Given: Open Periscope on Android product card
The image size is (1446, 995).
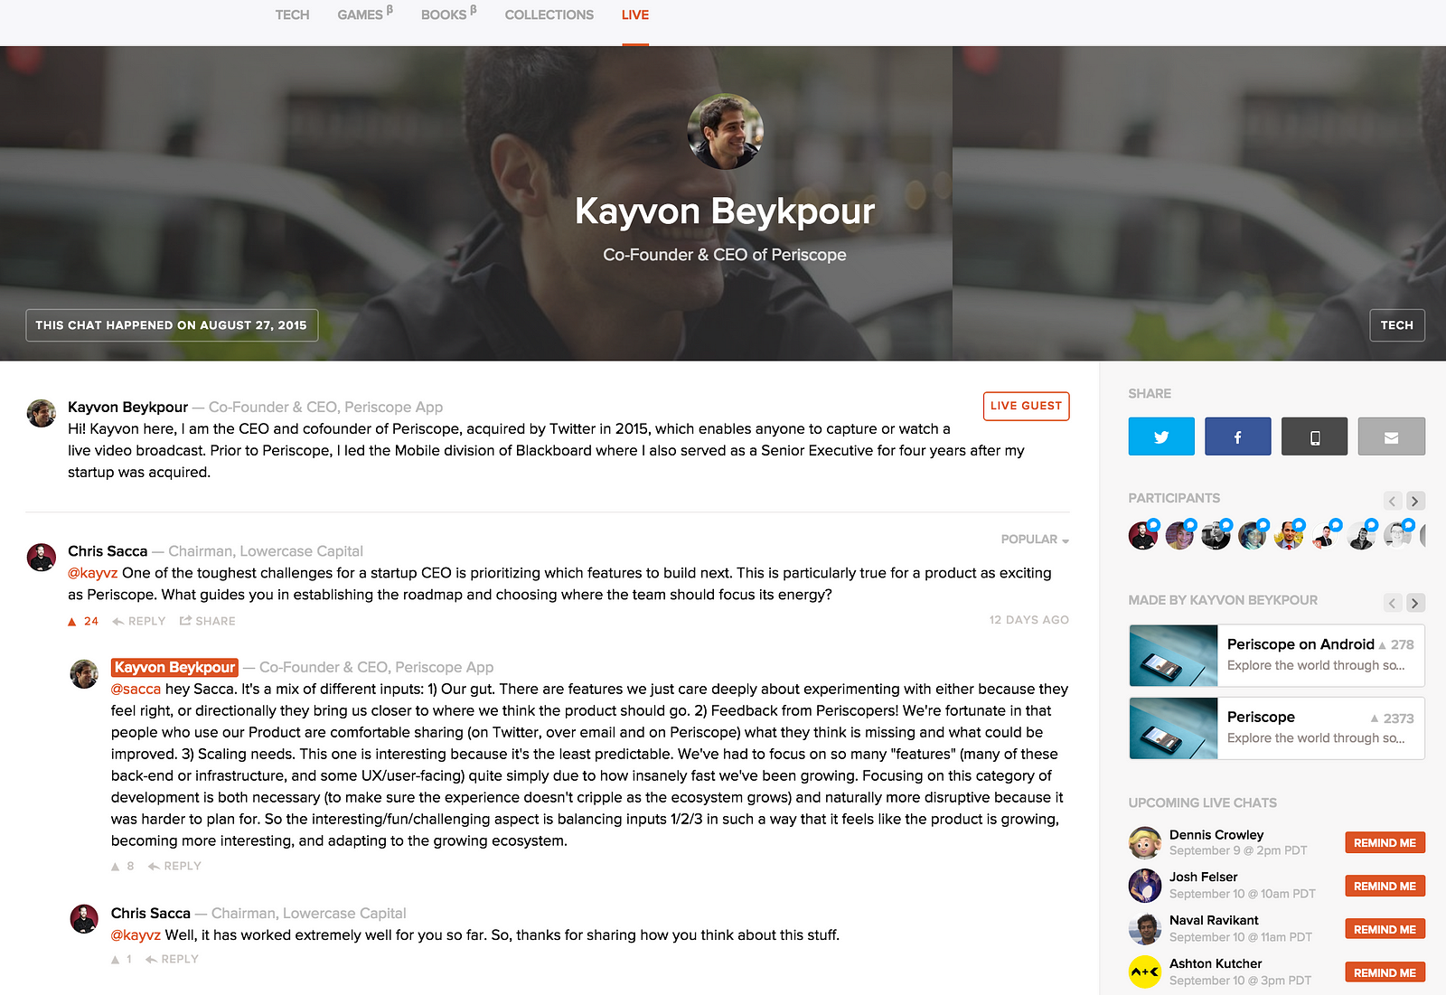Looking at the screenshot, I should pos(1277,655).
